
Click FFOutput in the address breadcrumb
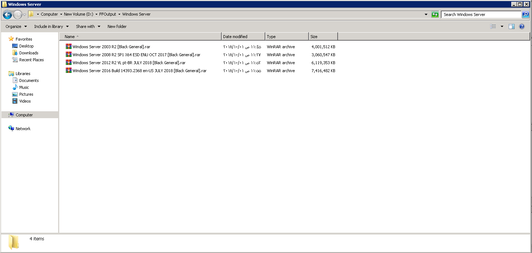[x=108, y=14]
